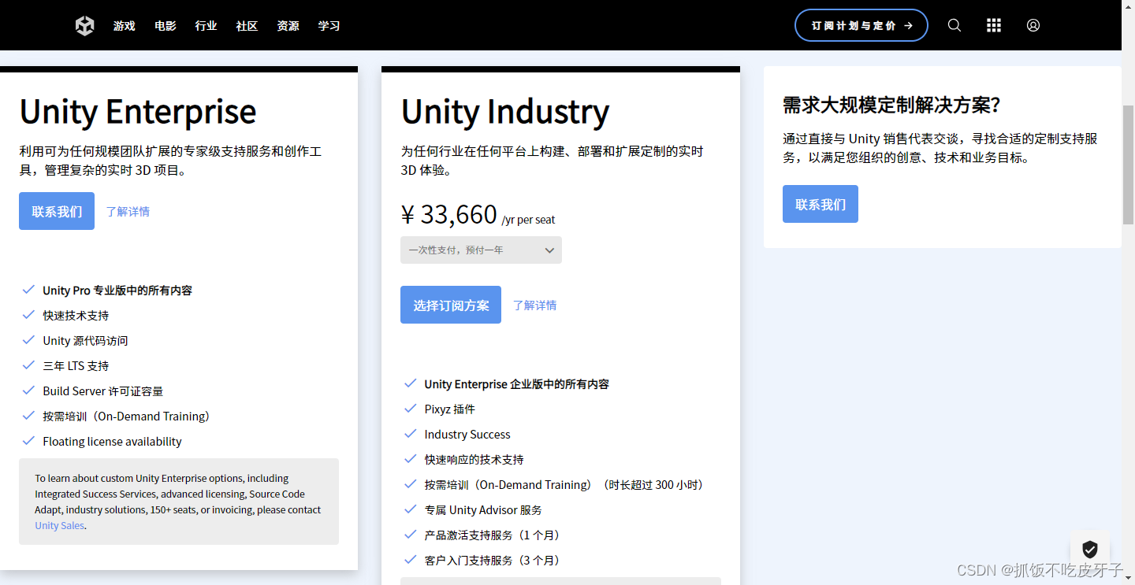Expand the 一次性支付，预付一年 payment dropdown

(481, 250)
